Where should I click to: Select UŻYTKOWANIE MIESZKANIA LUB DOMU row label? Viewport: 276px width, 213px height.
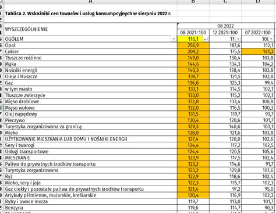pos(90,139)
